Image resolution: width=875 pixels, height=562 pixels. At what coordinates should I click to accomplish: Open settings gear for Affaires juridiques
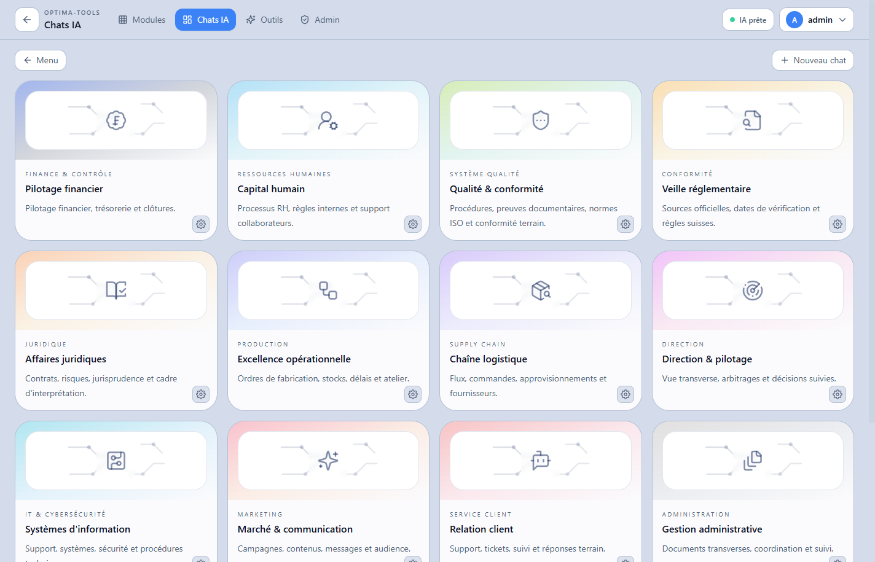201,394
